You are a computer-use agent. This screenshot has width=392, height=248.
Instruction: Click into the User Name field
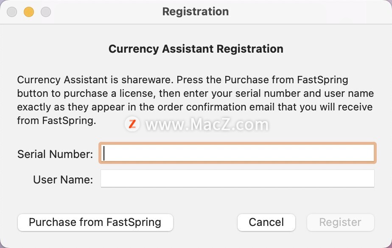[x=238, y=178]
